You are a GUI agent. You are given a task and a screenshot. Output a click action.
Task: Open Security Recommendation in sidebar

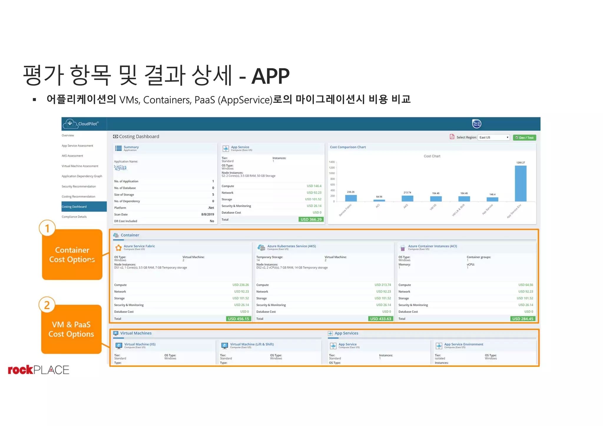click(79, 186)
